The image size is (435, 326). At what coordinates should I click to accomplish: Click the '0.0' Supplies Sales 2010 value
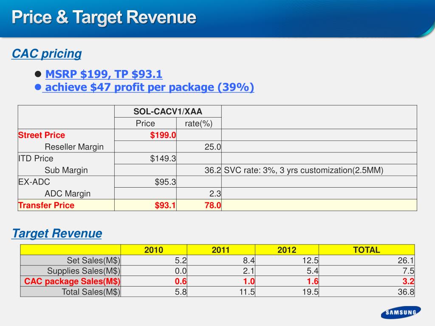pyautogui.click(x=181, y=271)
